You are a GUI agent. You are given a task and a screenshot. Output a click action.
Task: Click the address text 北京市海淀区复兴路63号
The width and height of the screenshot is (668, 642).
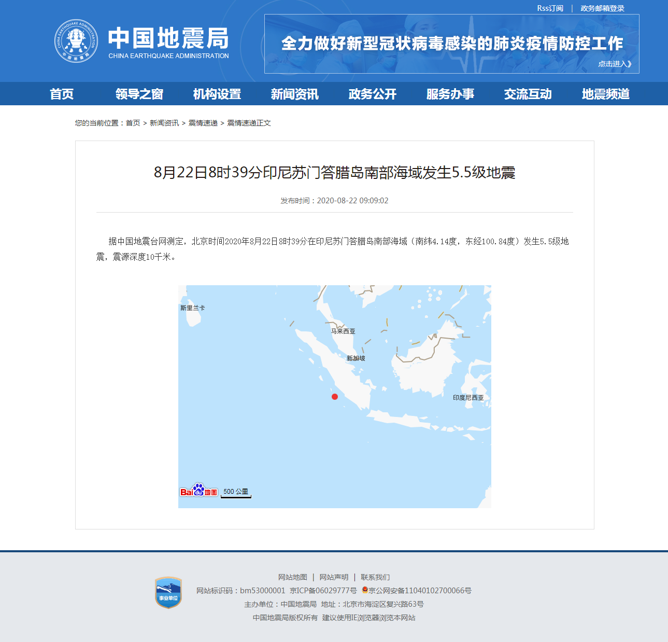pos(383,604)
